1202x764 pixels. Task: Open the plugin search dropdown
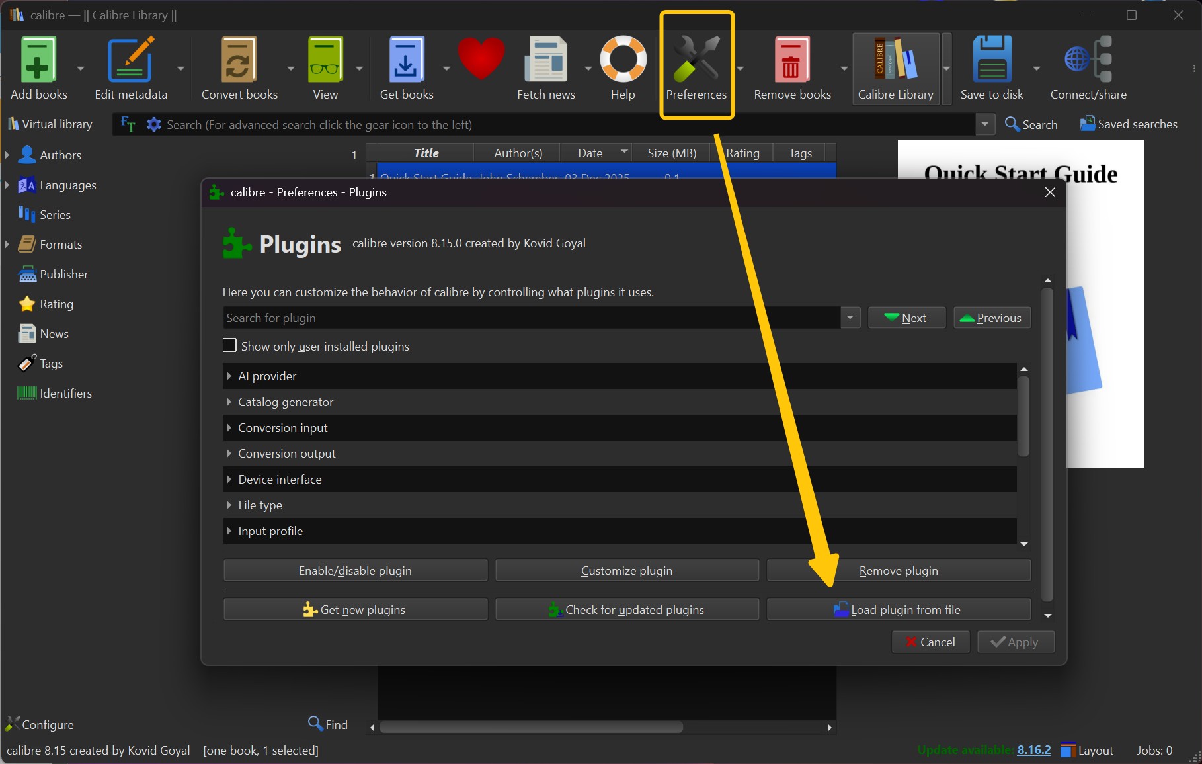pyautogui.click(x=849, y=318)
